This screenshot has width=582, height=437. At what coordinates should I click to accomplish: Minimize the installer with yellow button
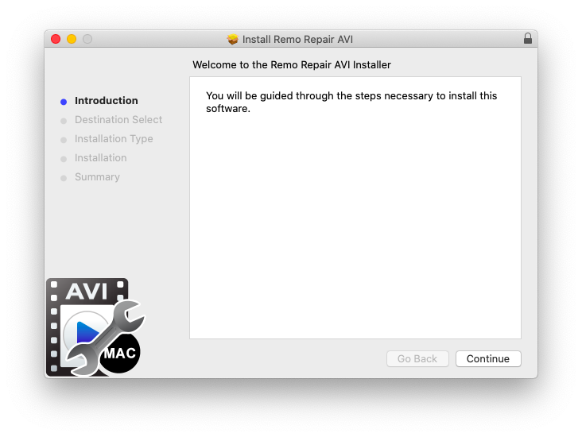click(72, 39)
